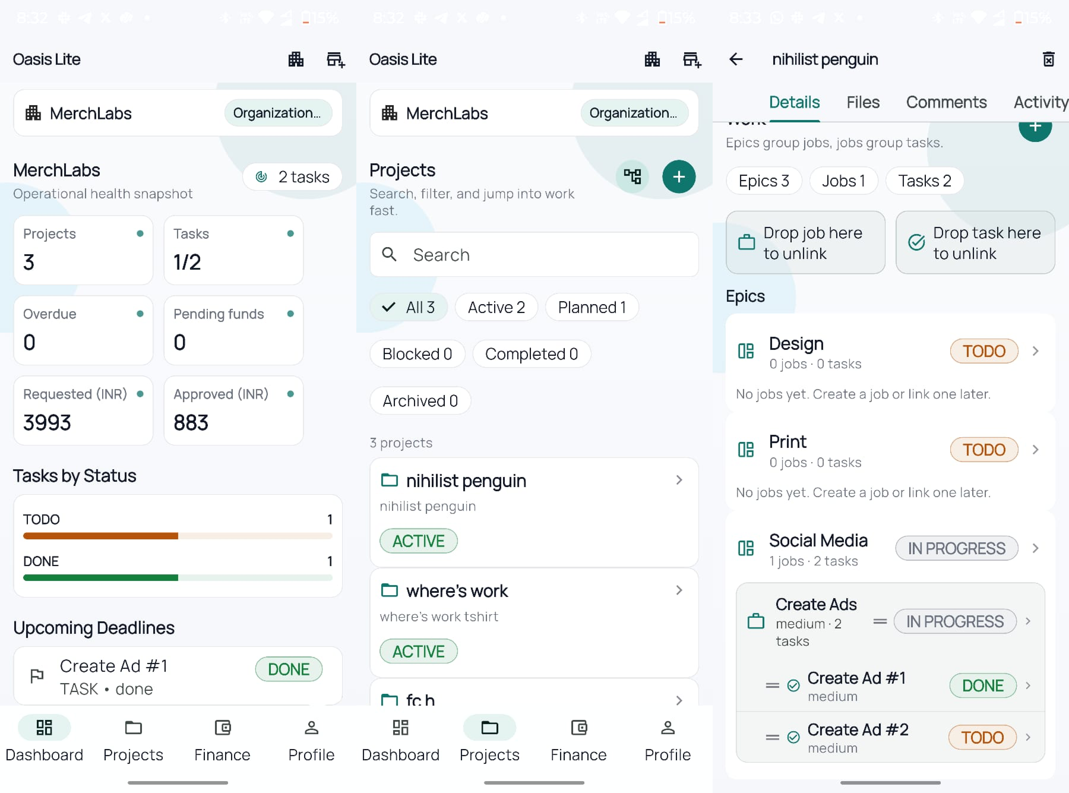This screenshot has height=793, width=1069.
Task: Open the Finance section from the bottom bar
Action: pyautogui.click(x=222, y=739)
